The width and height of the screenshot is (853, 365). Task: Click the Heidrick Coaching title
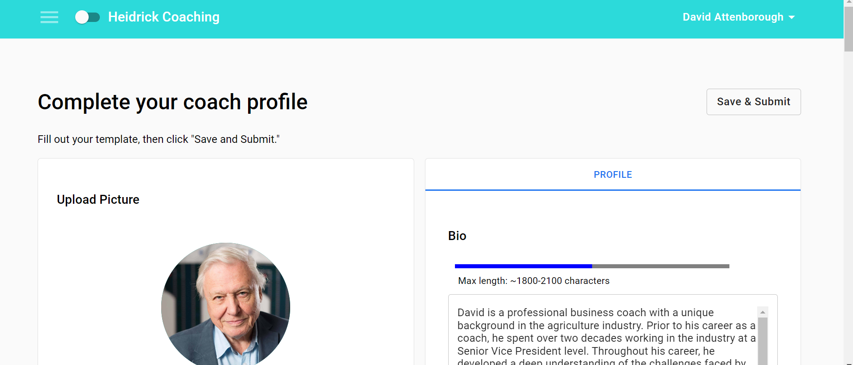pos(163,17)
